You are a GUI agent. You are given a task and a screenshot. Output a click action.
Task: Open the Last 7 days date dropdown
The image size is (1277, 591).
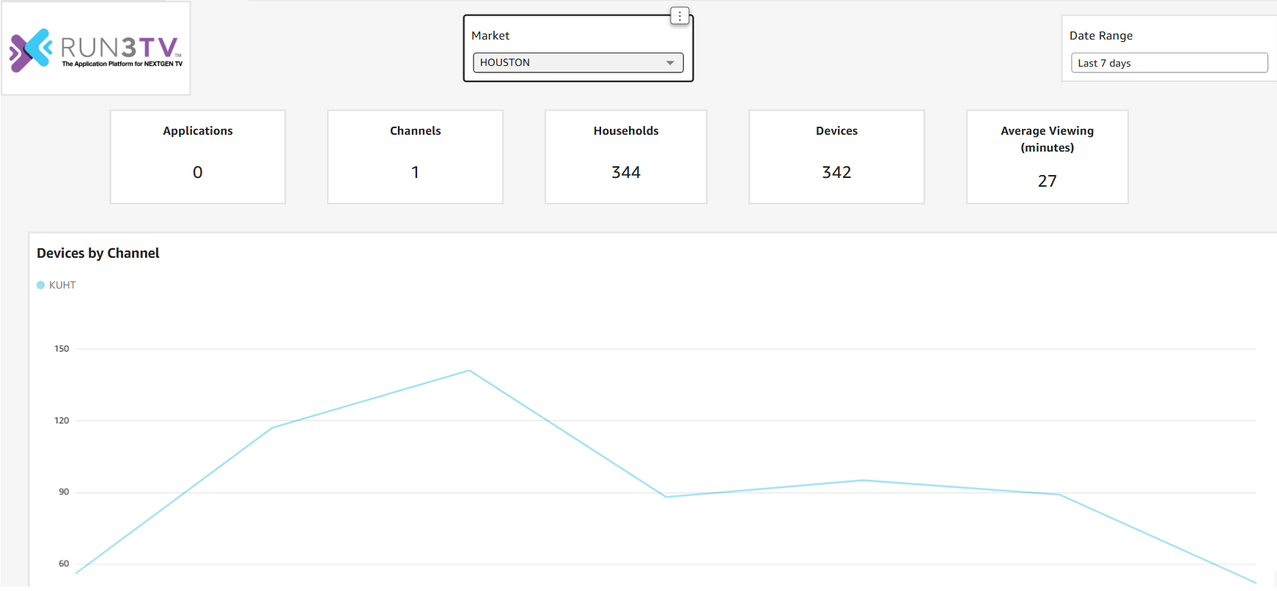tap(1169, 63)
